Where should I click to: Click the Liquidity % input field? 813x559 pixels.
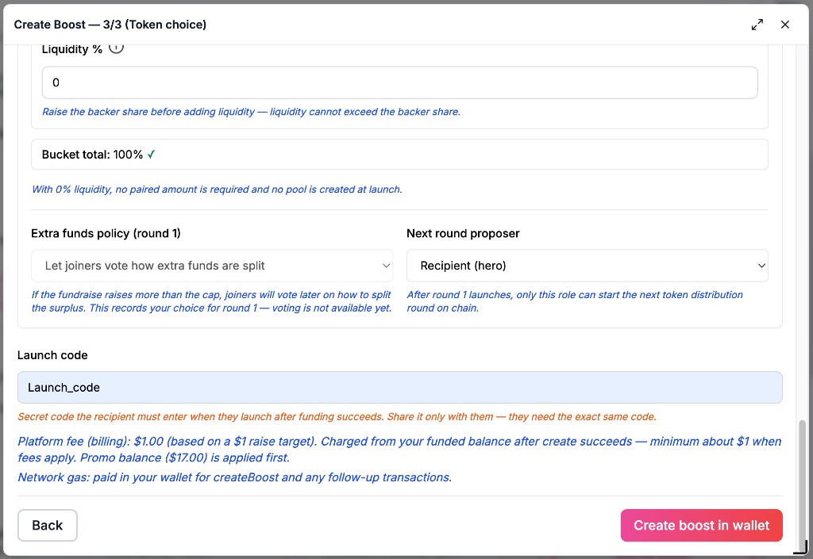pyautogui.click(x=400, y=82)
